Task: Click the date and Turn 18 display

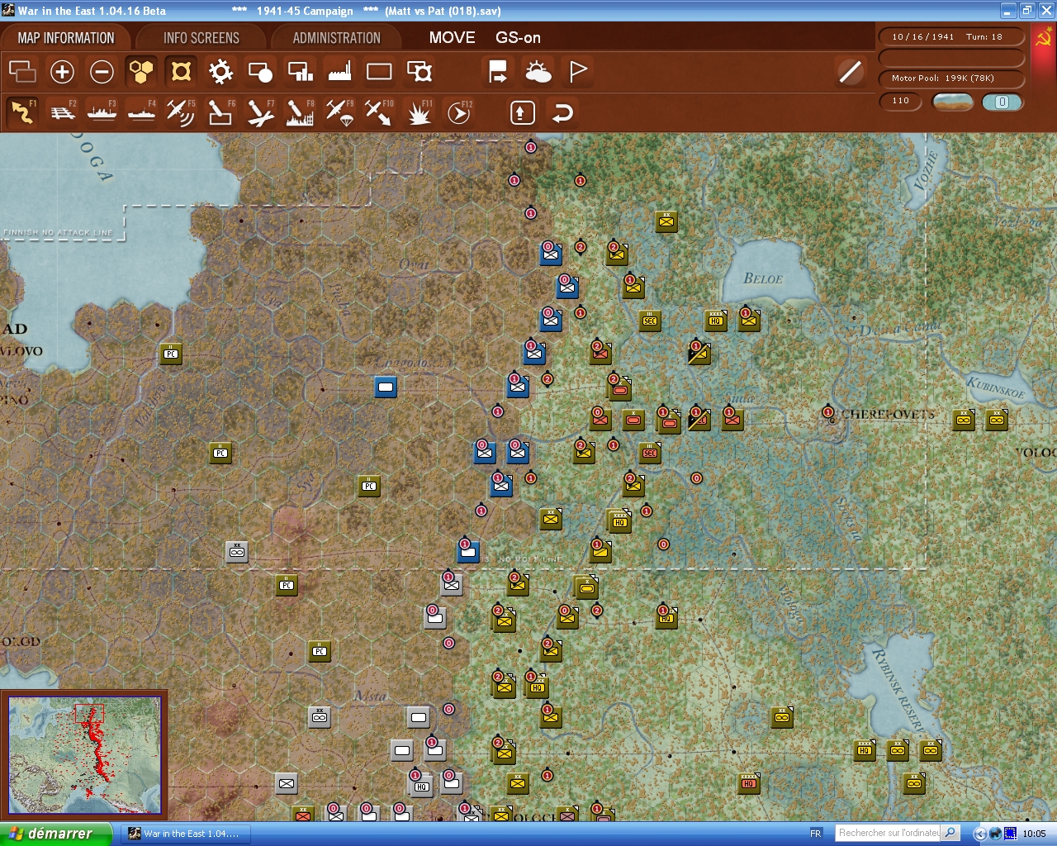Action: click(951, 37)
